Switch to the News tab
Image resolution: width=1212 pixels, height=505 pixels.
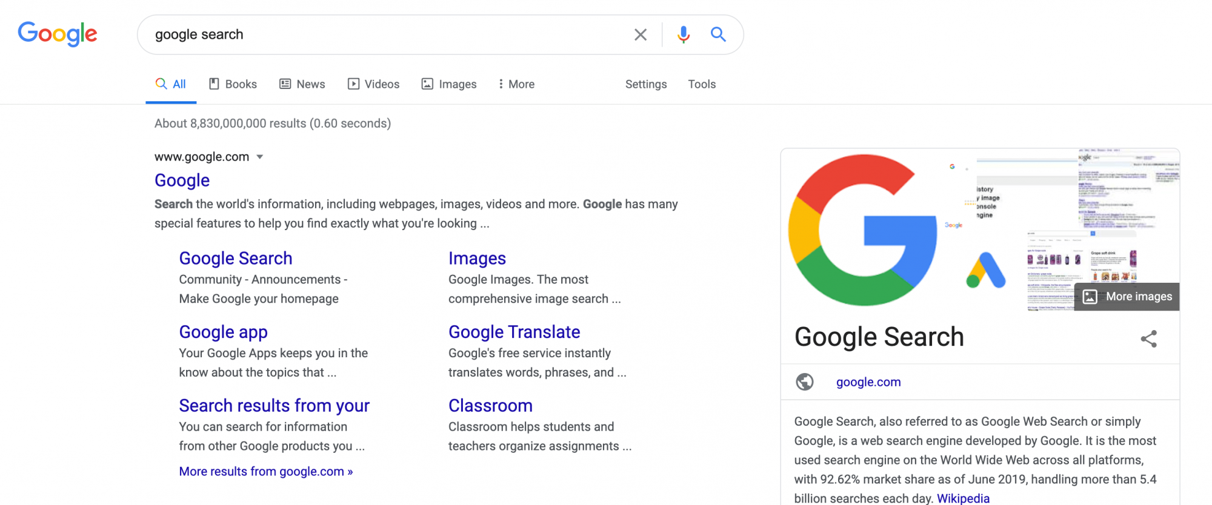tap(302, 84)
